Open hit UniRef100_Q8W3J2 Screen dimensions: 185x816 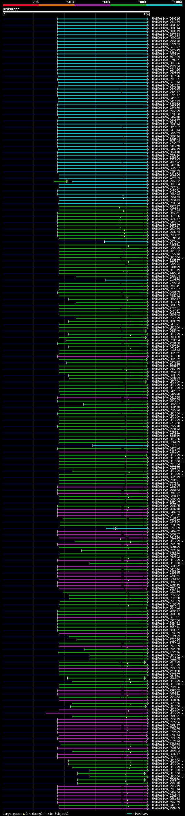[x=166, y=25]
